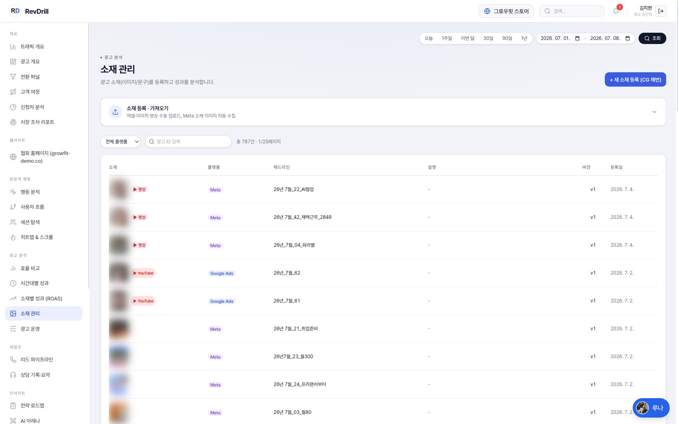Select the 90일 date range
Image resolution: width=679 pixels, height=424 pixels.
[507, 38]
